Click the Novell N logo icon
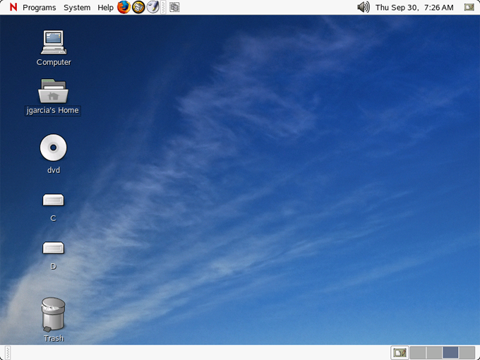 (x=13, y=7)
